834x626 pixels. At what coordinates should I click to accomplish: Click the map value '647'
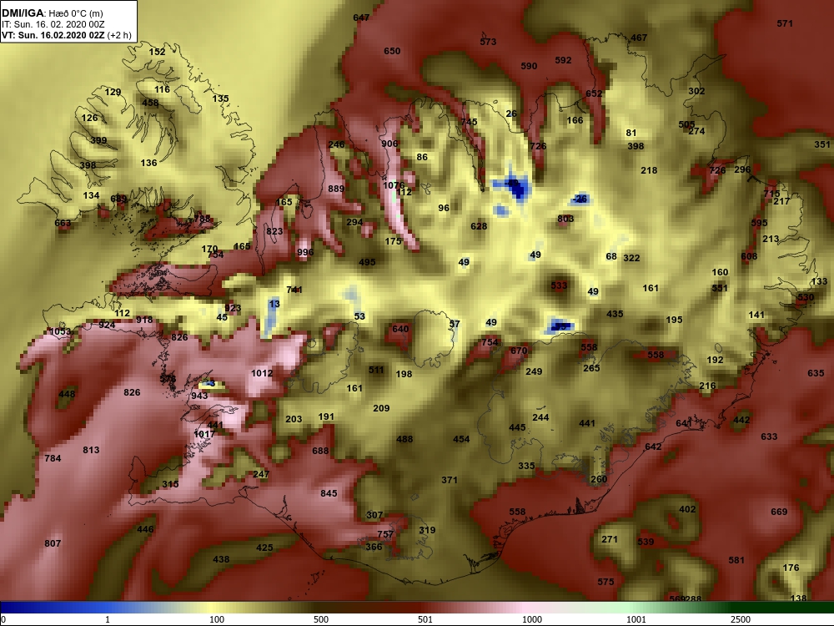(361, 18)
